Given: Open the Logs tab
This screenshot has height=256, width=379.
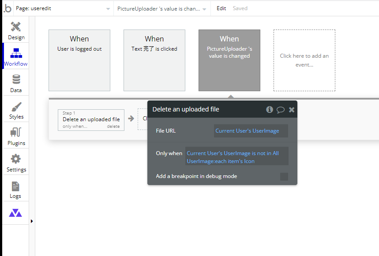Looking at the screenshot, I should (16, 189).
